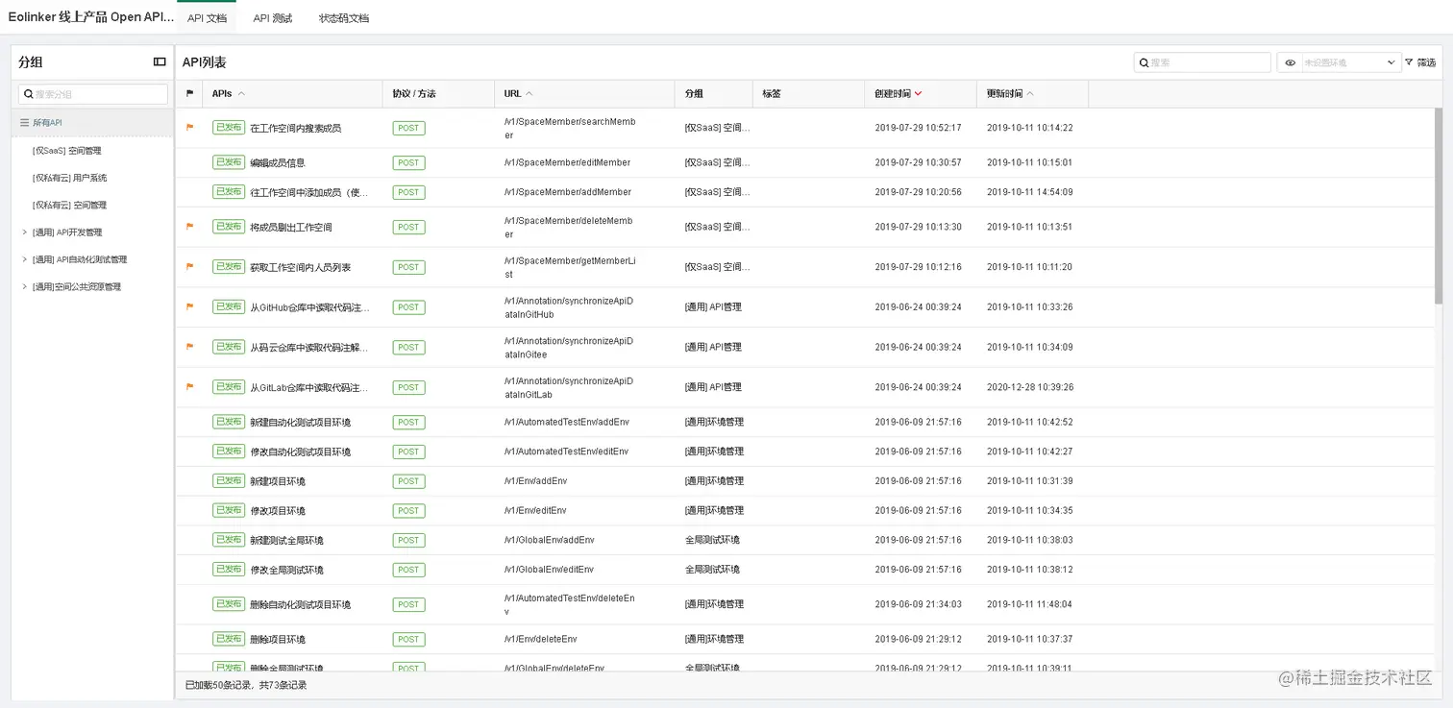Click magnifier icon in 搜索分组 box
Viewport: 1453px width, 708px height.
[29, 94]
